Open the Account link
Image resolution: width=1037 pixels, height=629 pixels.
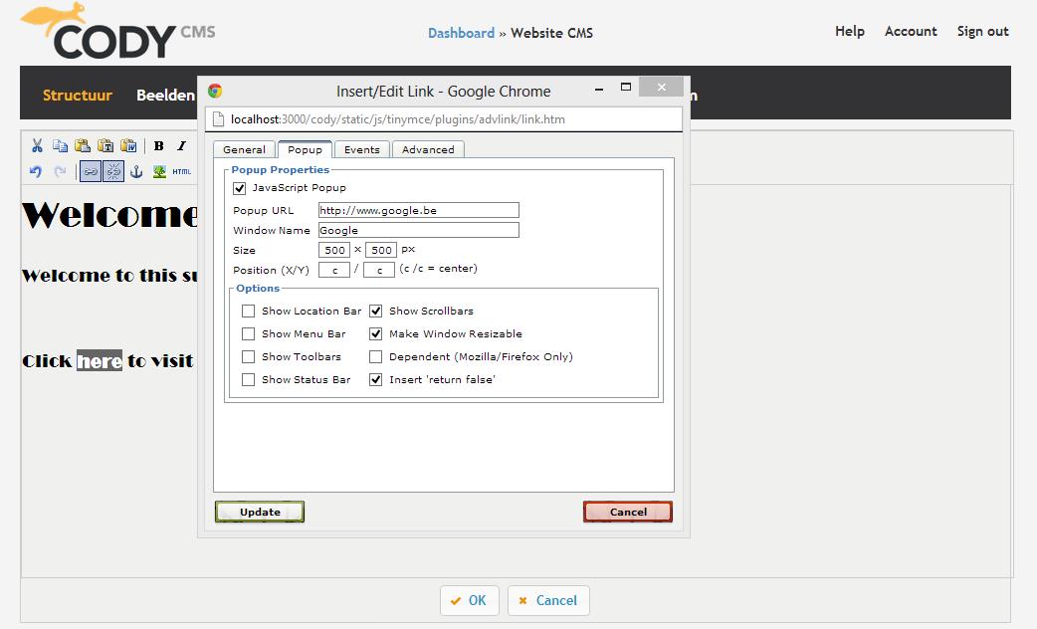pyautogui.click(x=911, y=31)
